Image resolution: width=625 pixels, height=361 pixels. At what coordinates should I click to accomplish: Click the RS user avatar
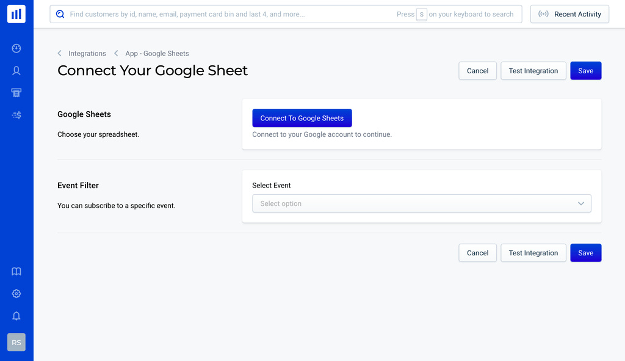coord(16,343)
